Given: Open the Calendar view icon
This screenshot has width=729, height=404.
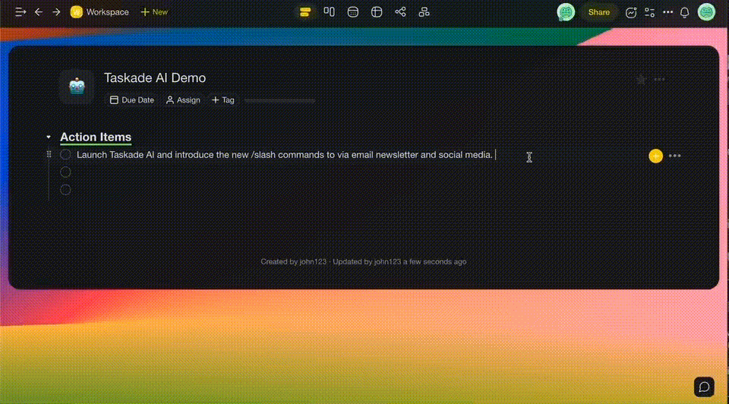Looking at the screenshot, I should [352, 12].
